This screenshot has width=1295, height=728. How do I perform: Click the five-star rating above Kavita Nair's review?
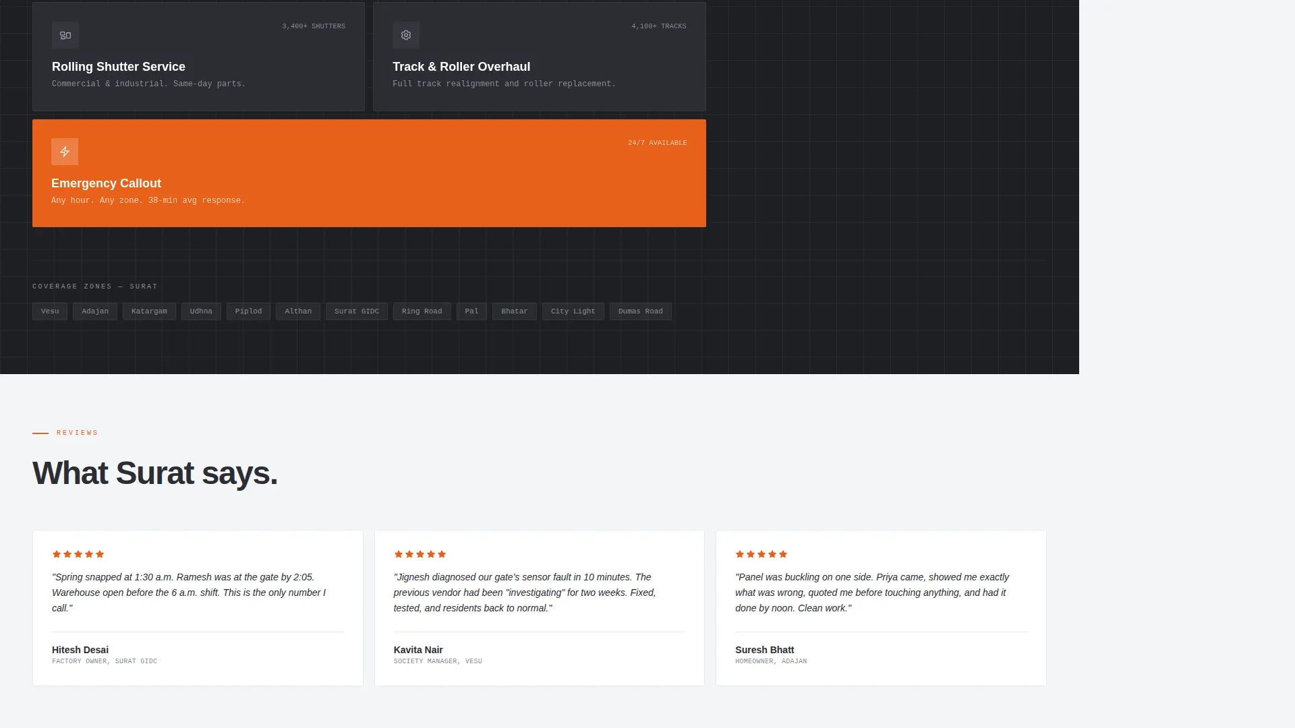point(420,554)
